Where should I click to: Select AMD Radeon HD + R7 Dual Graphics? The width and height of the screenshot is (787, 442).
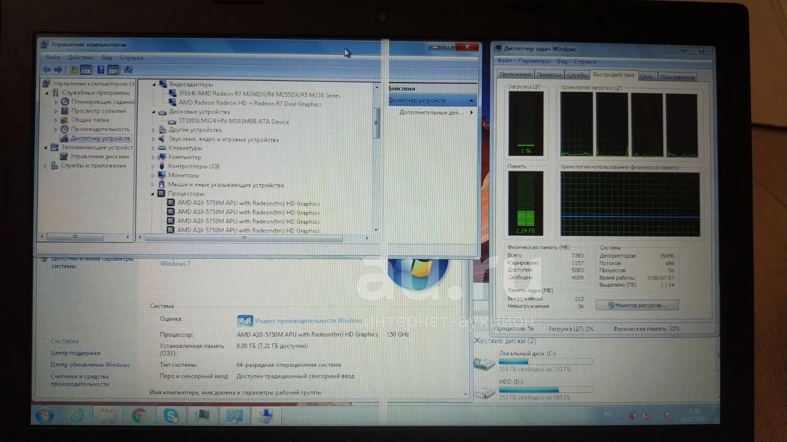[x=250, y=104]
